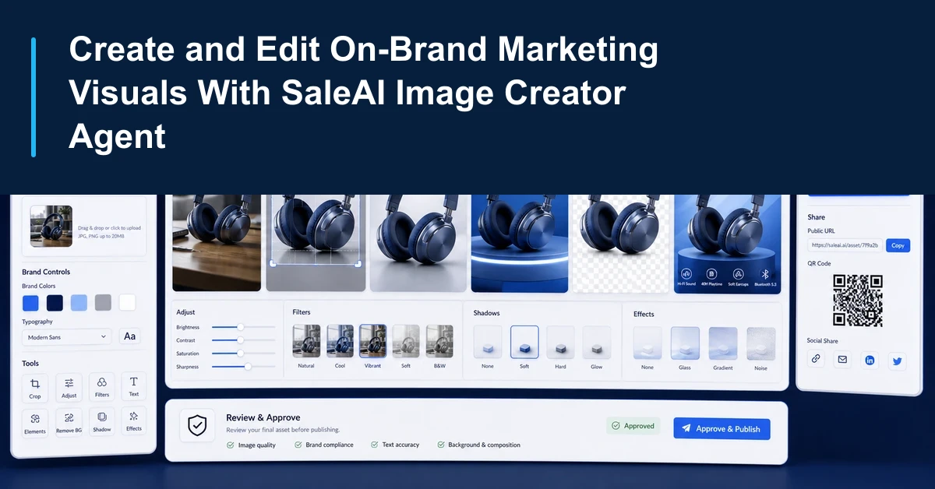This screenshot has width=935, height=489.
Task: Select the headphones variant with crop handles
Action: tap(316, 243)
